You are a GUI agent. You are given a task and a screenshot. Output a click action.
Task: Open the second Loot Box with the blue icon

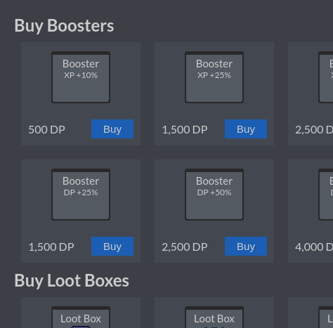click(x=214, y=317)
